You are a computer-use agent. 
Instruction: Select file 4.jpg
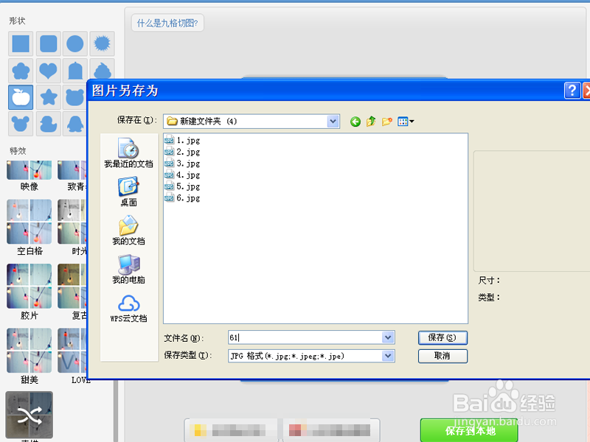tap(182, 175)
